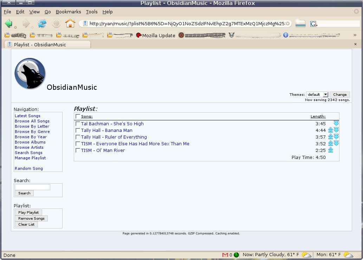This screenshot has width=363, height=260.
Task: Open the Latest Songs link
Action: [27, 116]
